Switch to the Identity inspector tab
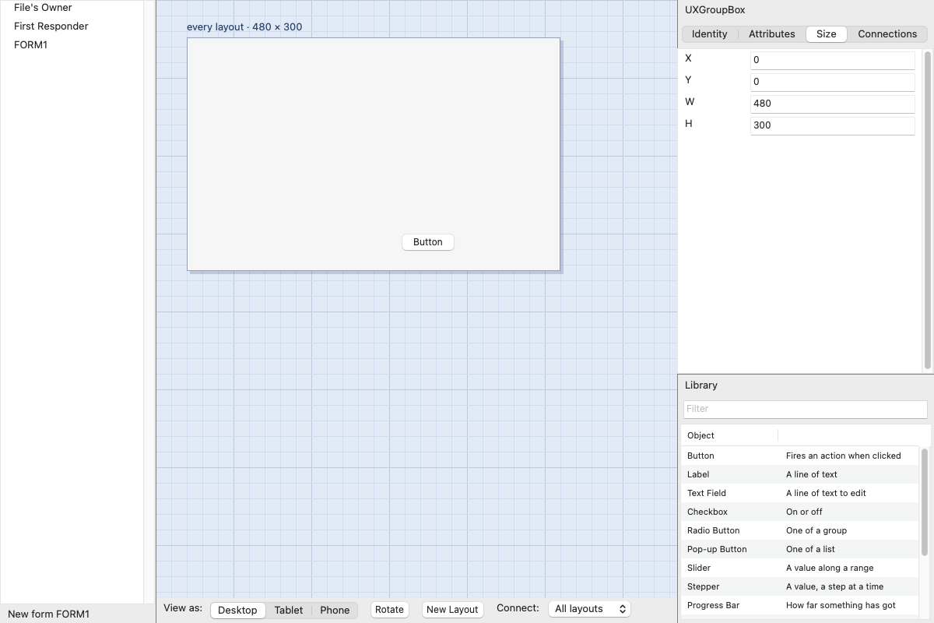This screenshot has height=623, width=934. click(x=709, y=33)
